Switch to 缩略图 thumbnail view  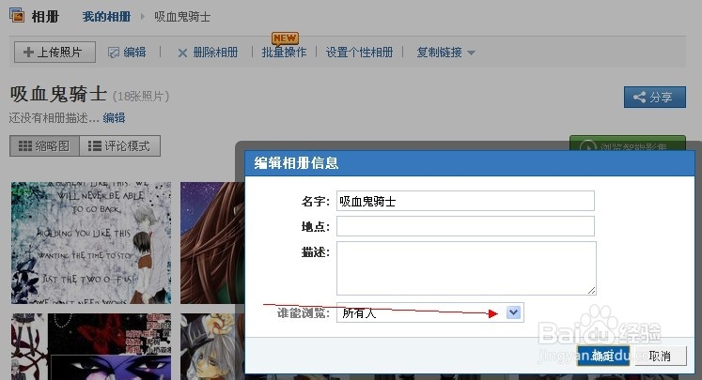(44, 145)
